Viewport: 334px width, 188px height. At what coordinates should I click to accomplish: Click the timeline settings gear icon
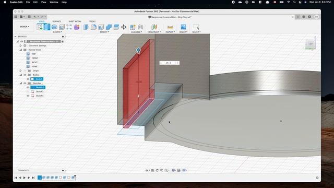point(317,178)
